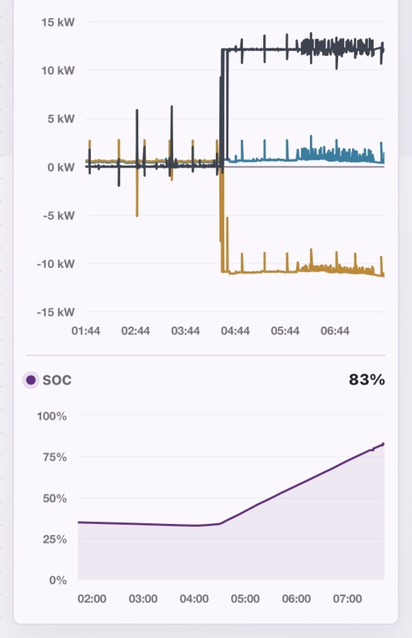This screenshot has width=412, height=638.
Task: Tap the blue line near 05:44
Action: [x=284, y=159]
